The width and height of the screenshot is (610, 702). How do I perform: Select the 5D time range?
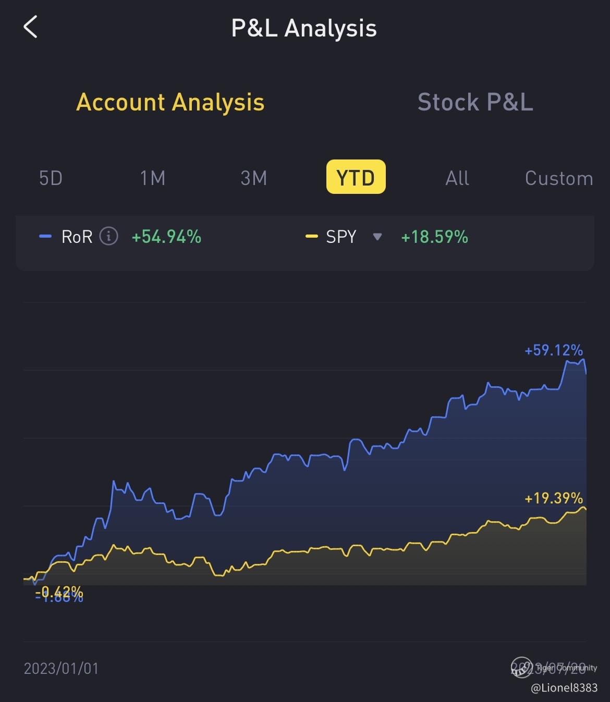[51, 178]
